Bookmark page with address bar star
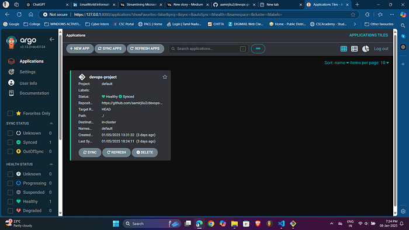 coord(353,15)
